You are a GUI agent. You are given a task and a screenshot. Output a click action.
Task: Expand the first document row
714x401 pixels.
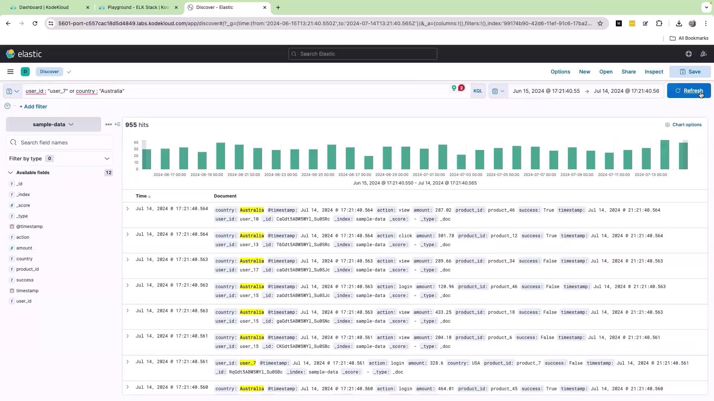128,209
